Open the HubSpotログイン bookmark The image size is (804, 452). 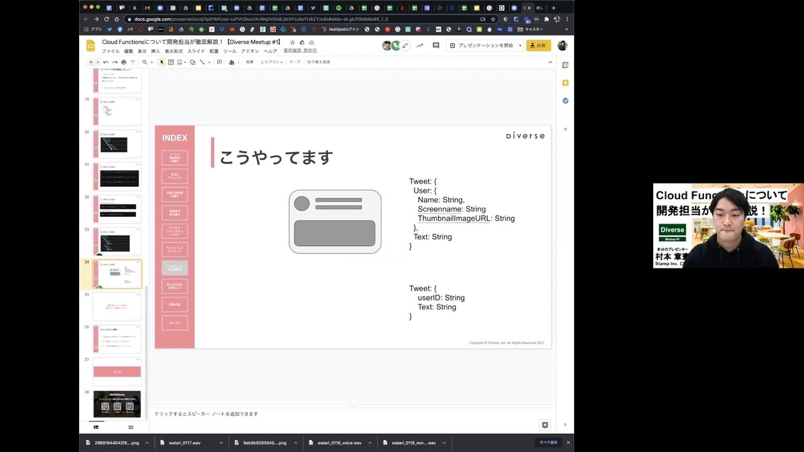coord(340,29)
